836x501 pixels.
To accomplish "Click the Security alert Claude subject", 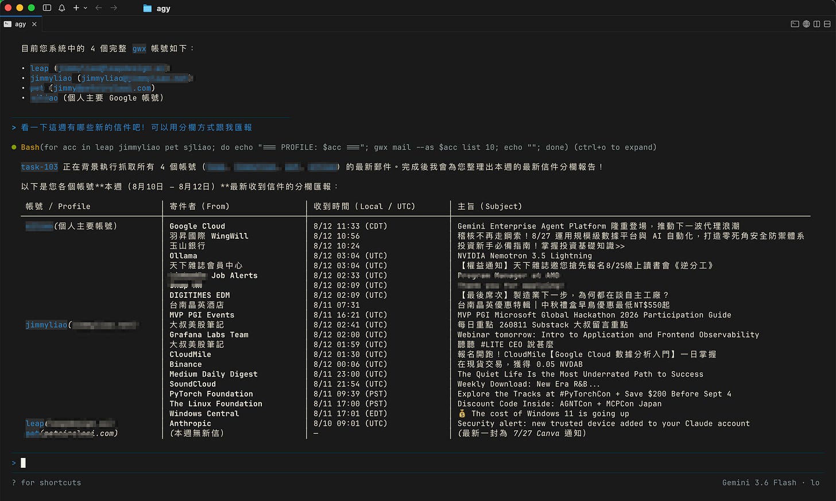I will [603, 424].
